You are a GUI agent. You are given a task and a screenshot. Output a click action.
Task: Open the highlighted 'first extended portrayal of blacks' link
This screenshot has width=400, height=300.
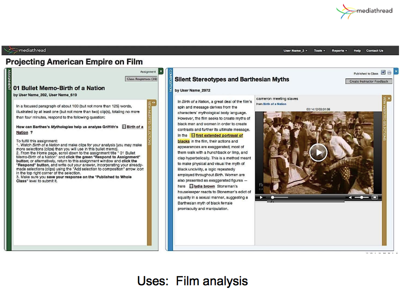[219, 135]
